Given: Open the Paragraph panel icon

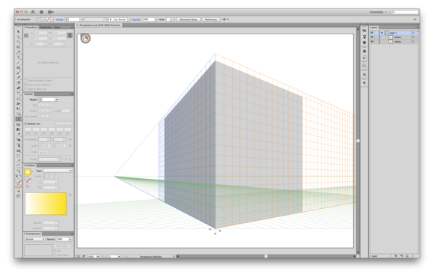Looking at the screenshot, I should coord(364,83).
